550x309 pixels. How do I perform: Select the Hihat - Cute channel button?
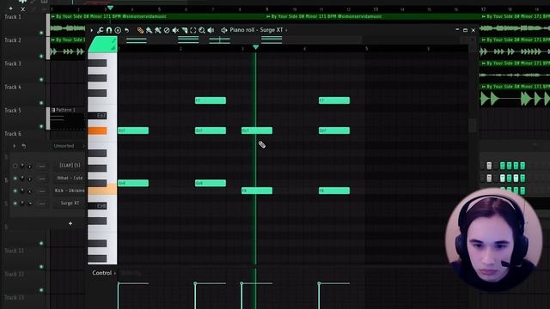(x=70, y=178)
